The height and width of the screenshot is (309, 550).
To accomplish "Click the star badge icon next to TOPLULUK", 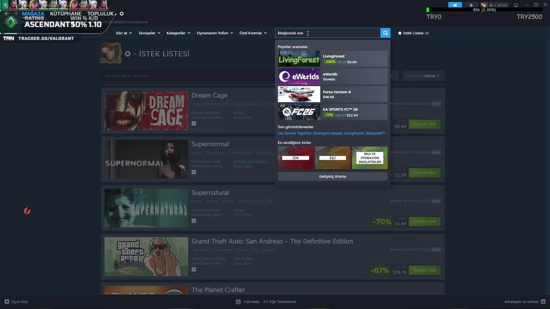I will coord(122,14).
